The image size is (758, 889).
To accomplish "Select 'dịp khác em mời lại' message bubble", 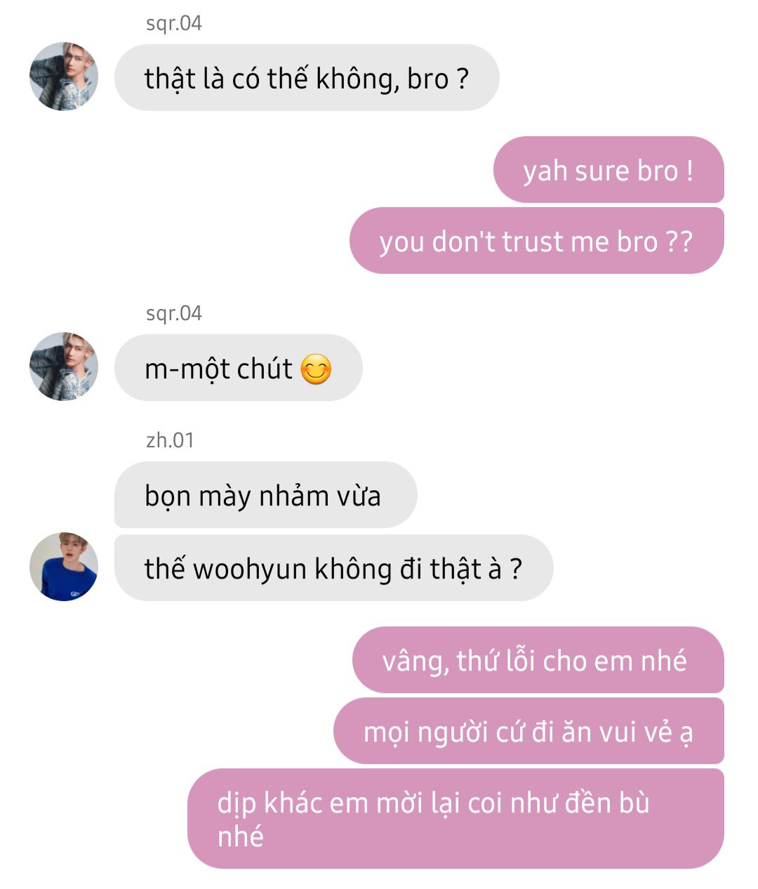I will pyautogui.click(x=456, y=819).
